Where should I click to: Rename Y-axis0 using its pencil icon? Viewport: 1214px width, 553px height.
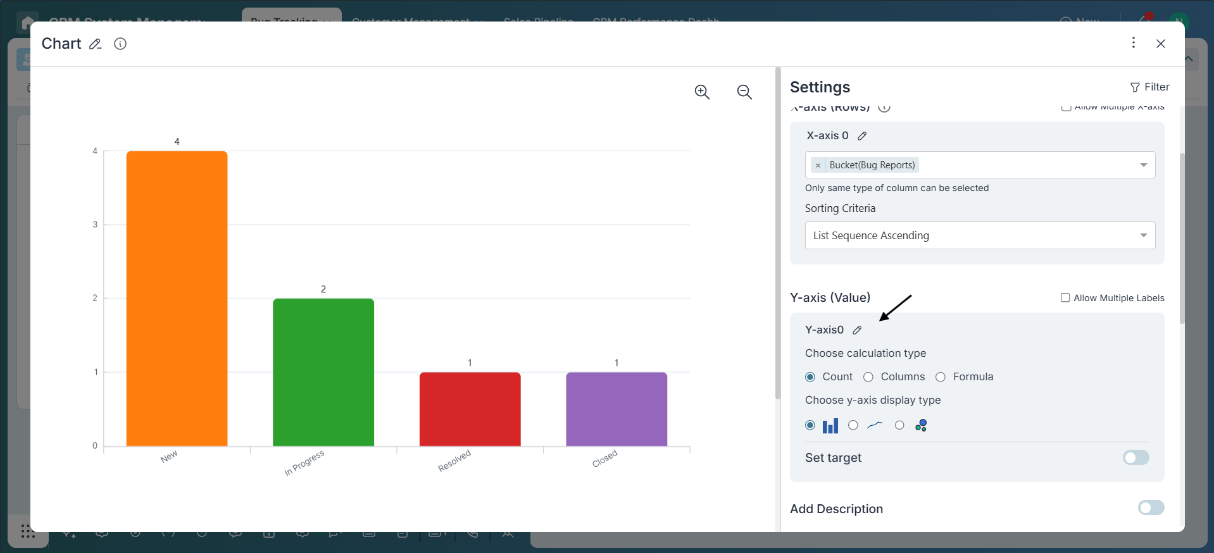click(x=857, y=330)
